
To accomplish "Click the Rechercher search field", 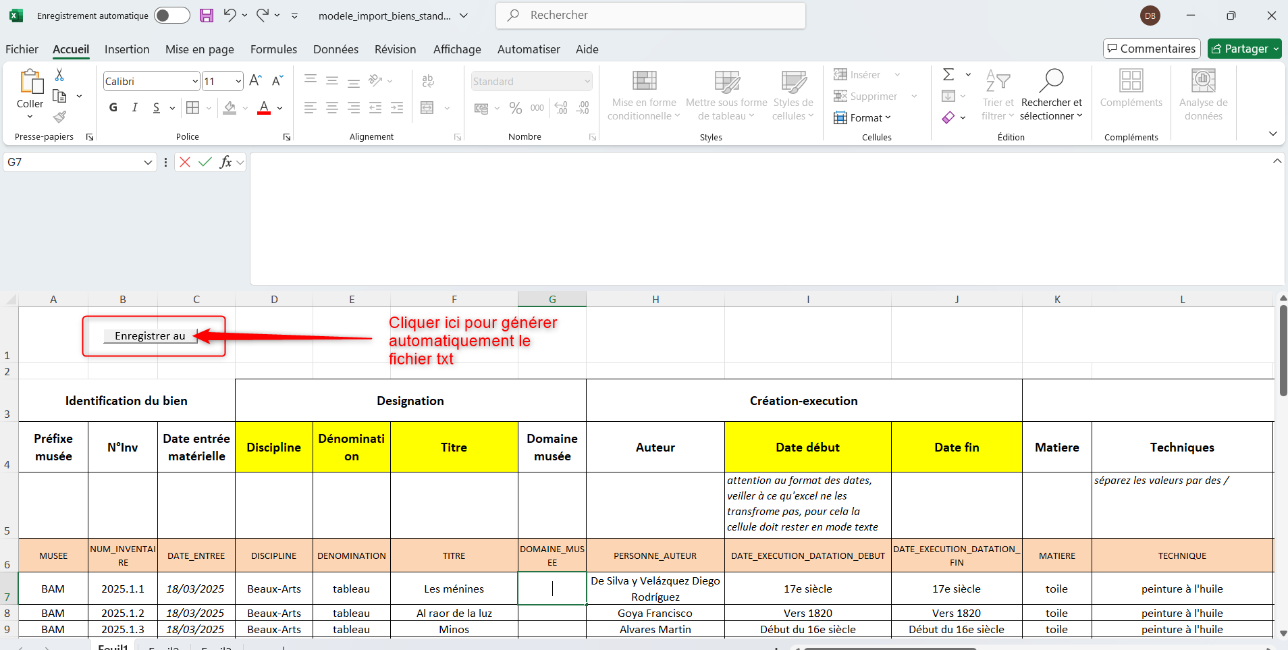I will (x=651, y=16).
